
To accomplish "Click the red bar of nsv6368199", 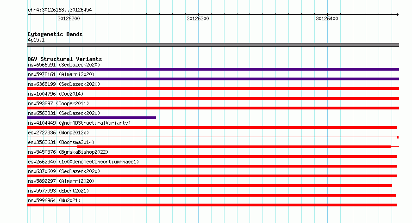I will tap(213, 89).
